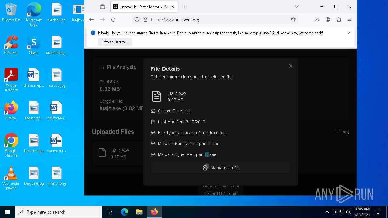Click the luajit.exe file icon in dialog
388x218 pixels.
point(157,96)
